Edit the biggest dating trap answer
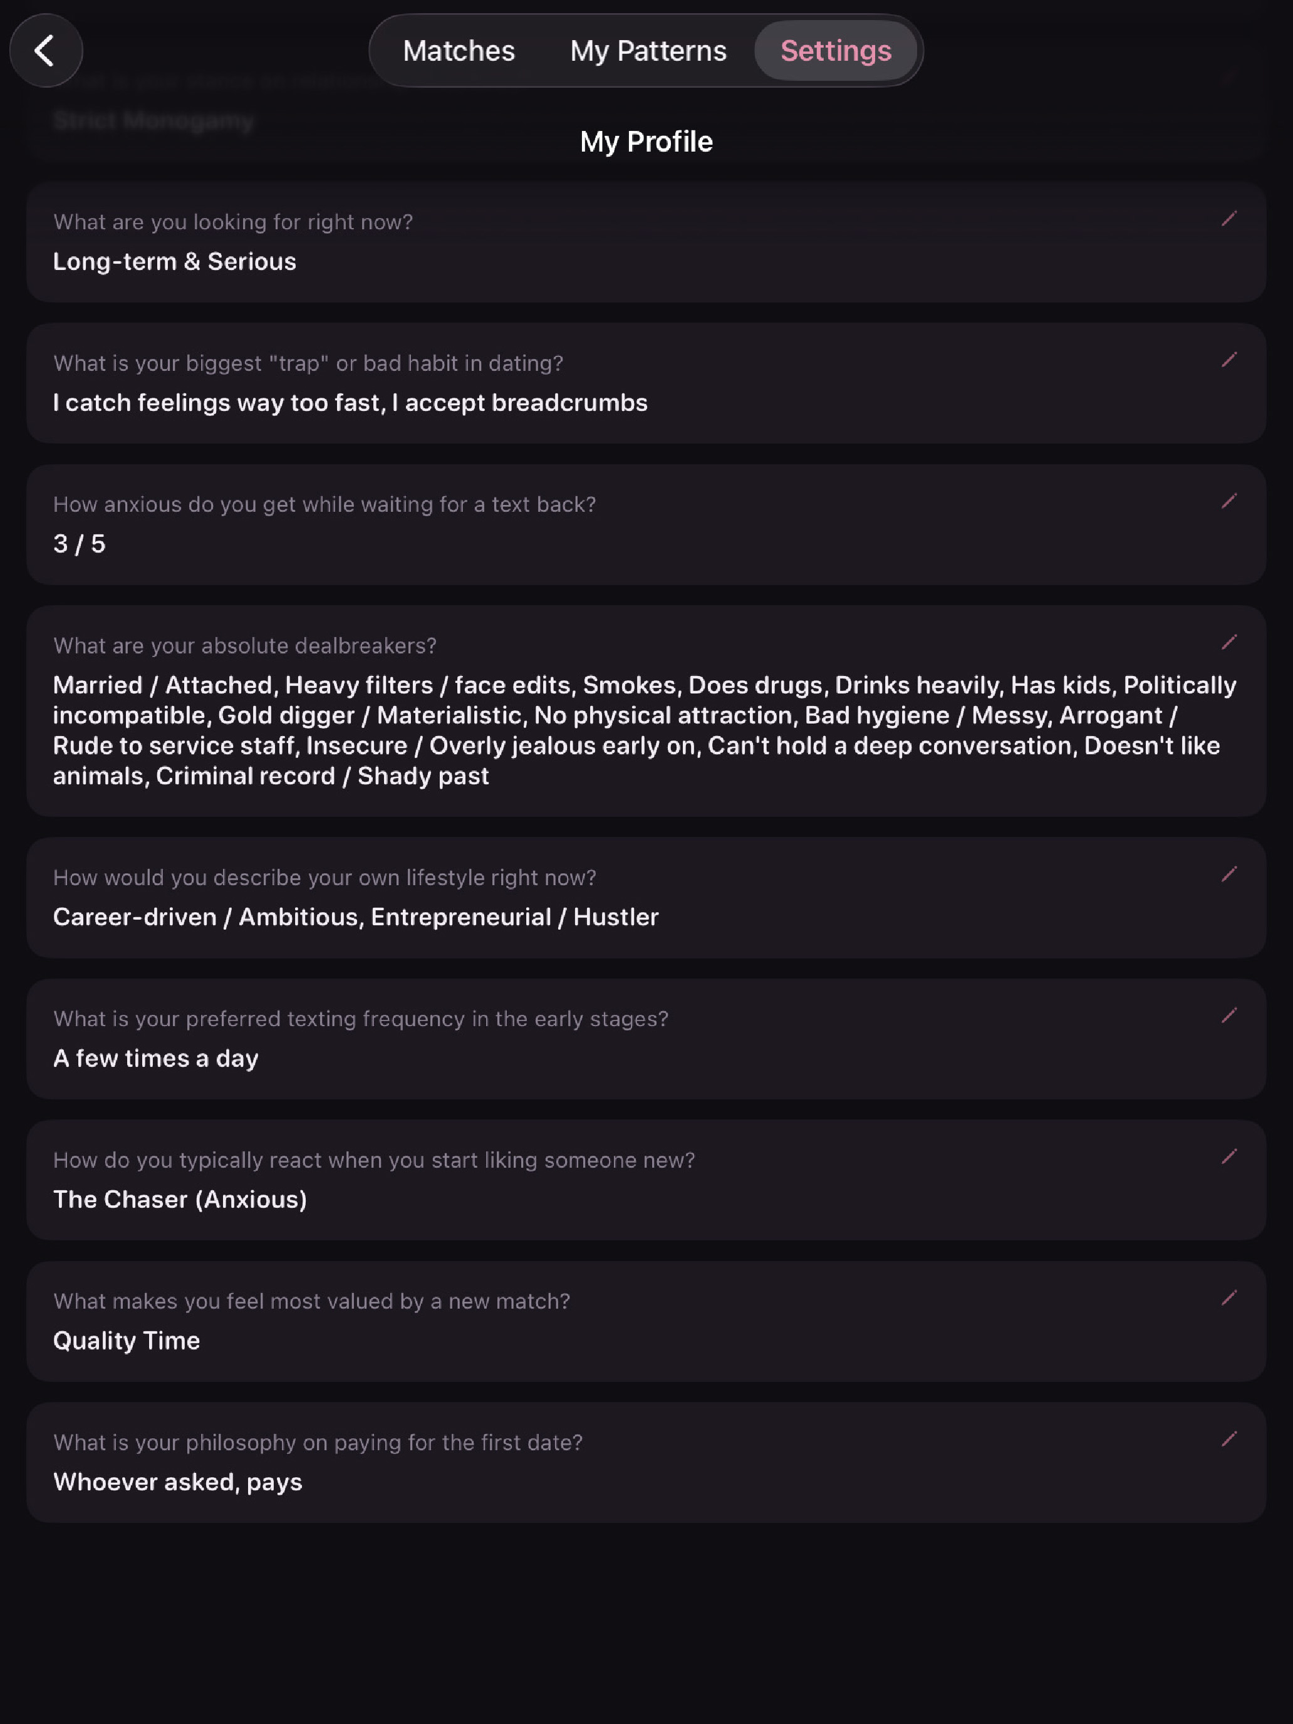 click(1228, 360)
